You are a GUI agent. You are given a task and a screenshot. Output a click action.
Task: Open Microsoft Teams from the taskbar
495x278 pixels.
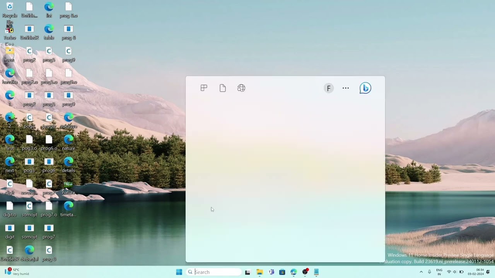click(271, 272)
